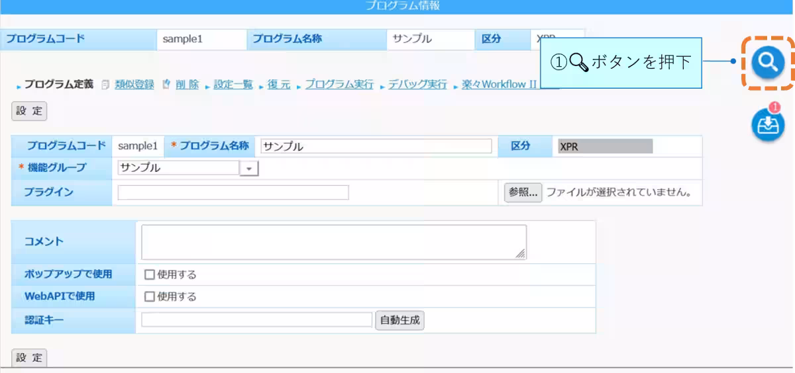The height and width of the screenshot is (373, 795).
Task: Open the 設定一覧 link
Action: [x=233, y=85]
